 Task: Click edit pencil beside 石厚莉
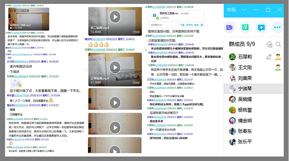269,57
